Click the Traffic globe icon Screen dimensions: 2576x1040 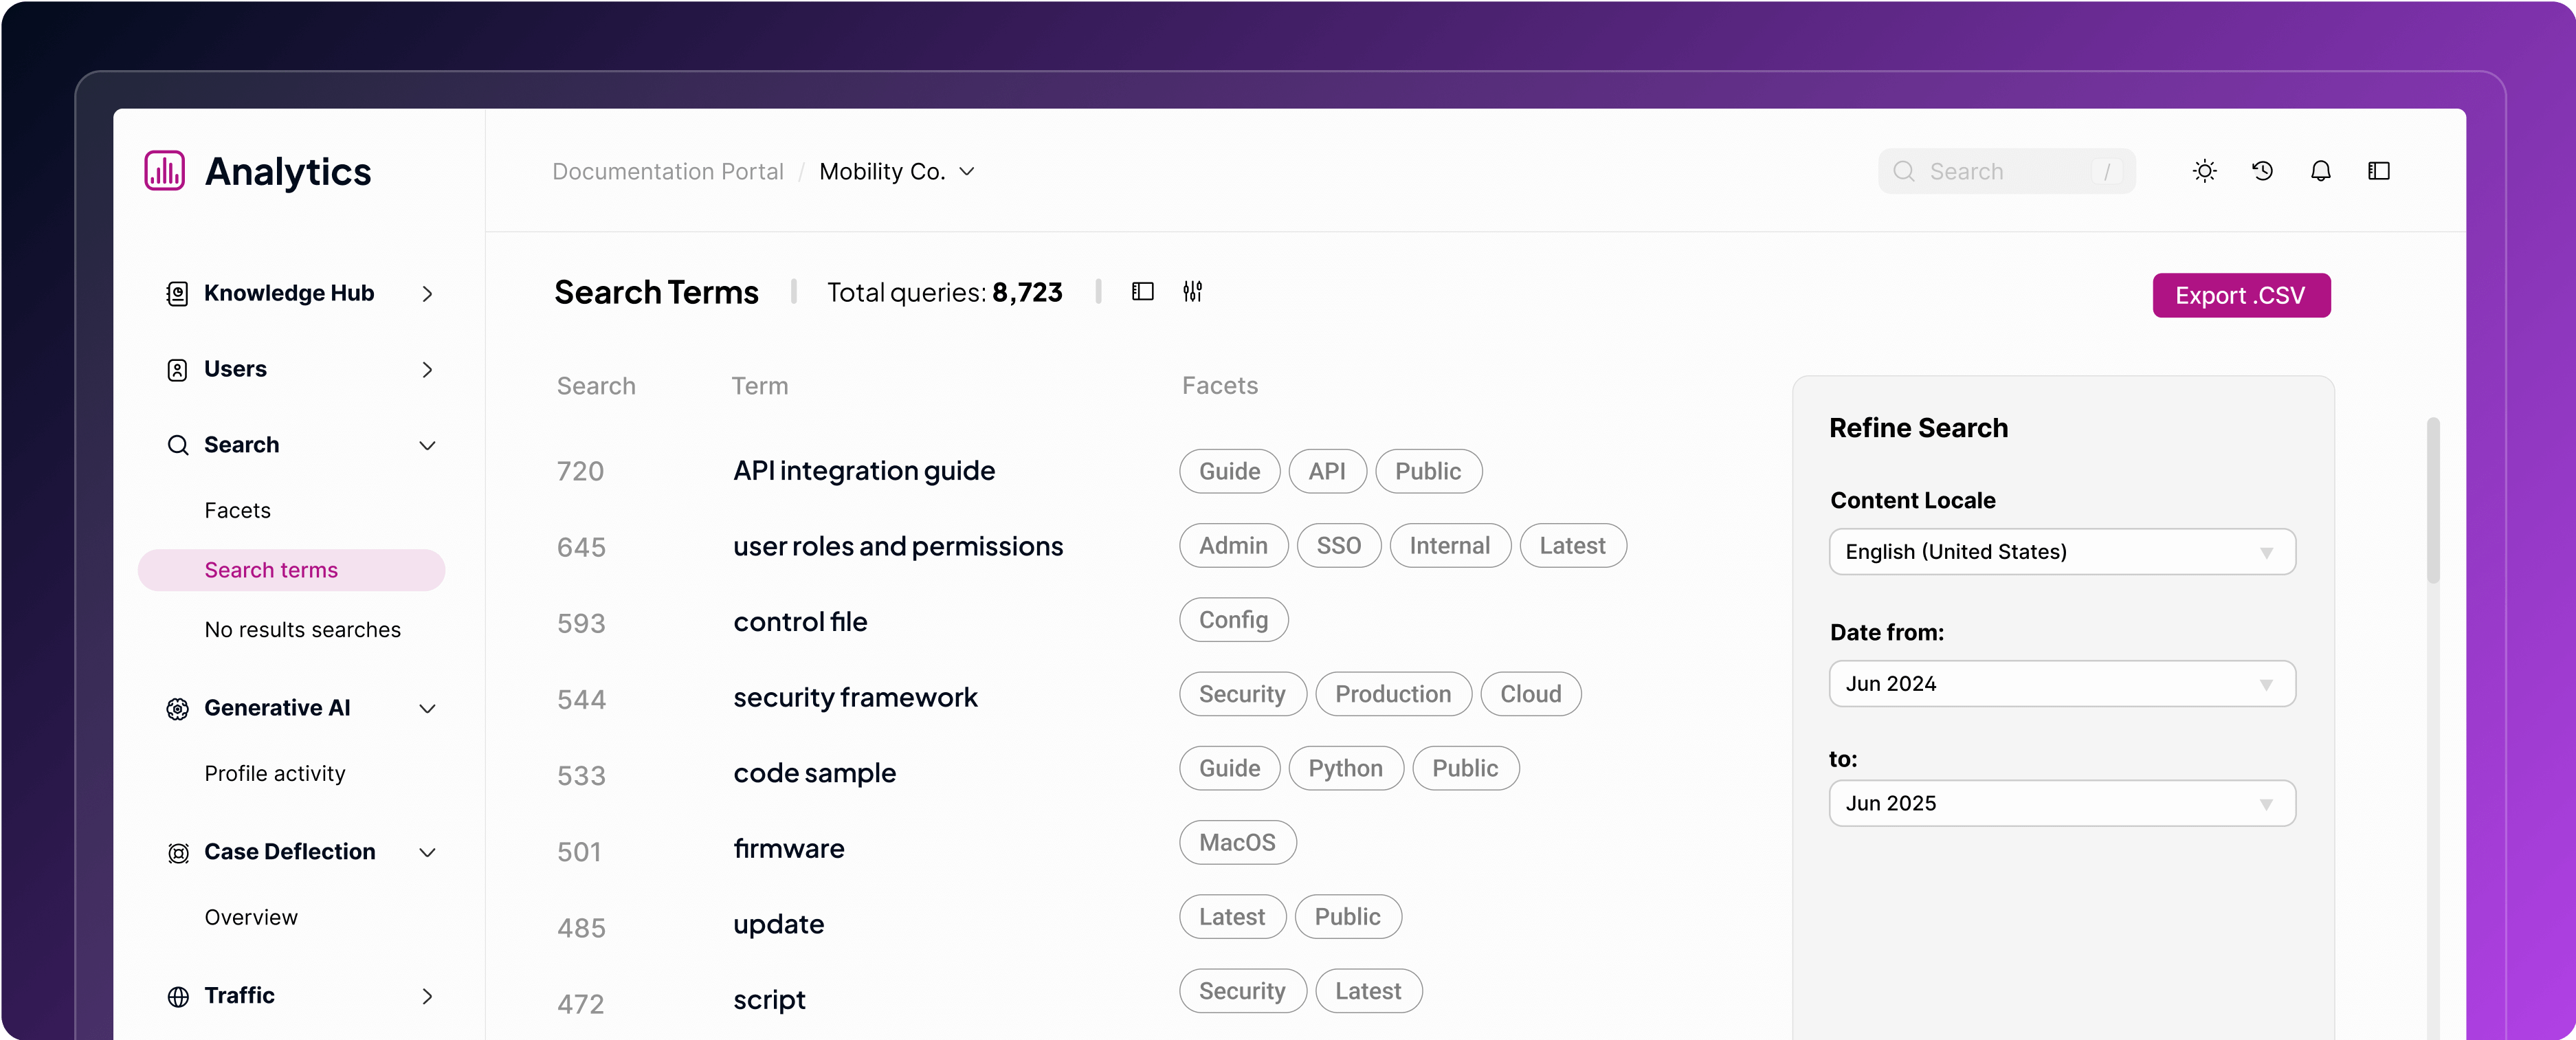coord(177,997)
